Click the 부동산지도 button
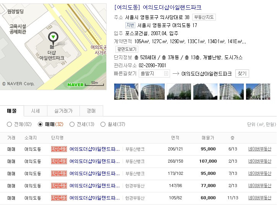The image size is (277, 205). 204,17
